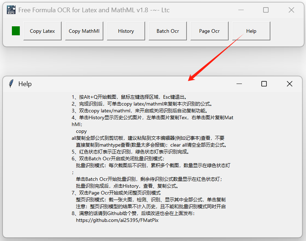
Task: Open the Help window from the toolbar
Action: (251, 31)
